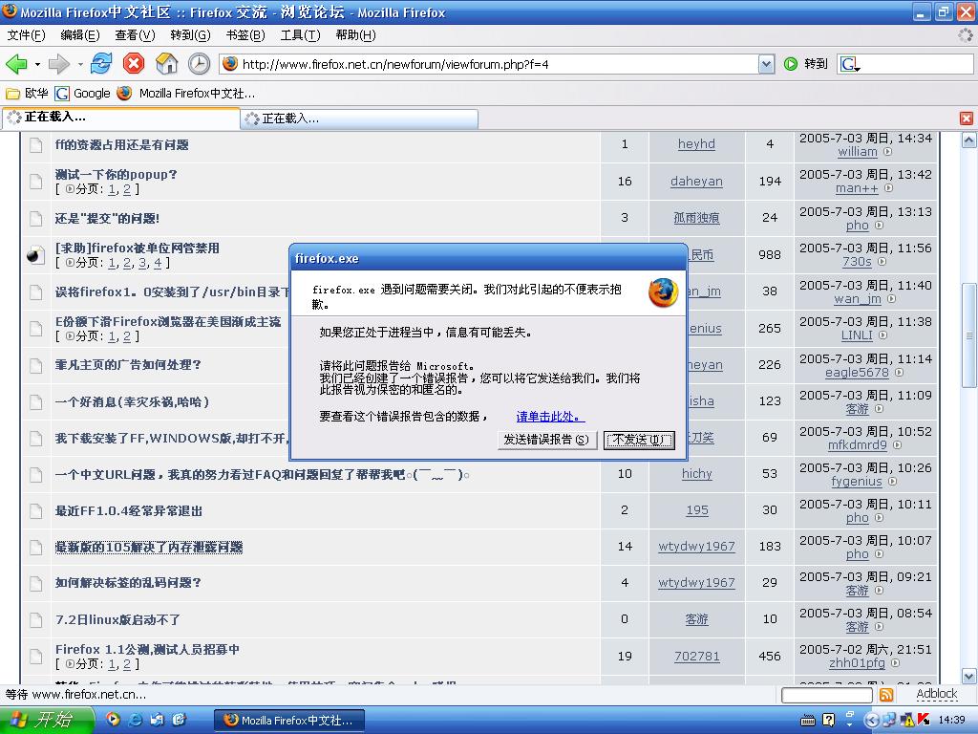The height and width of the screenshot is (734, 978).
Task: Click 不发送(D) button
Action: 639,440
